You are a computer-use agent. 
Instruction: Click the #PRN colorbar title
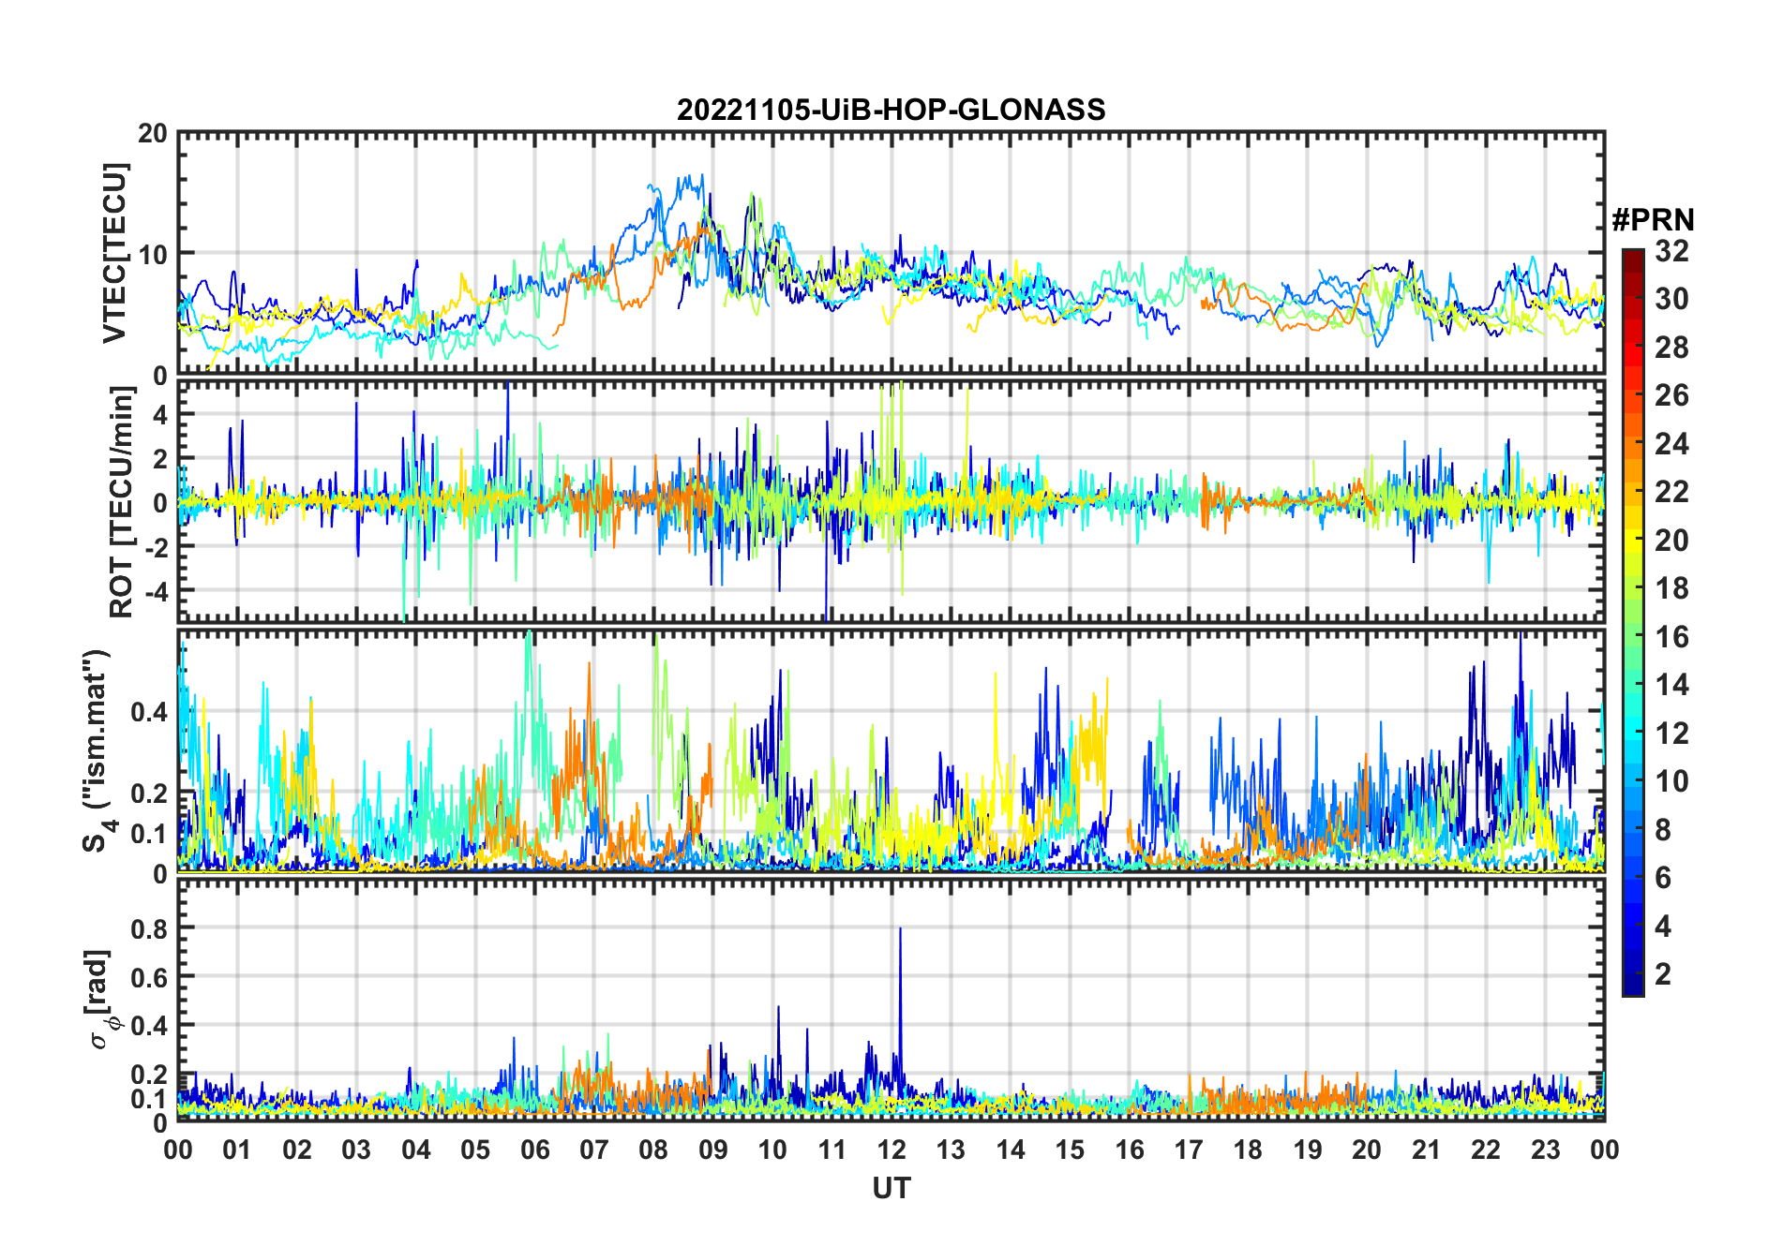pyautogui.click(x=1654, y=220)
